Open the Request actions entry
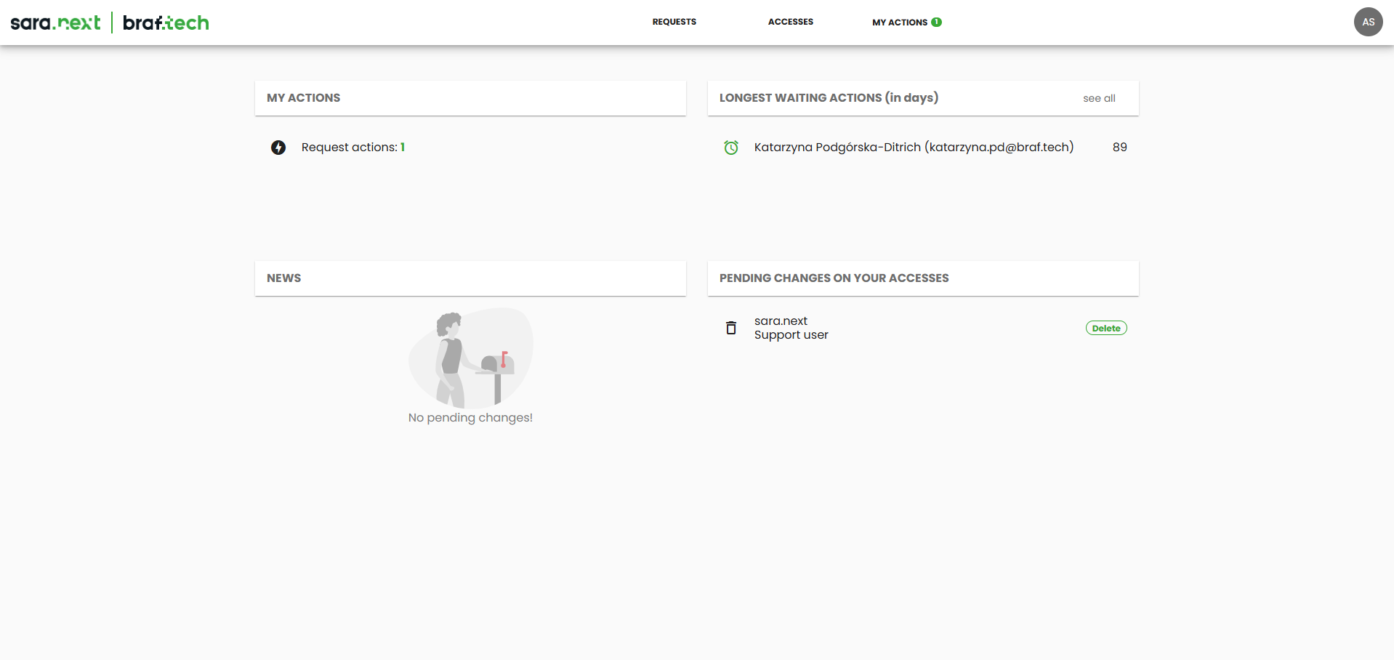 click(352, 148)
